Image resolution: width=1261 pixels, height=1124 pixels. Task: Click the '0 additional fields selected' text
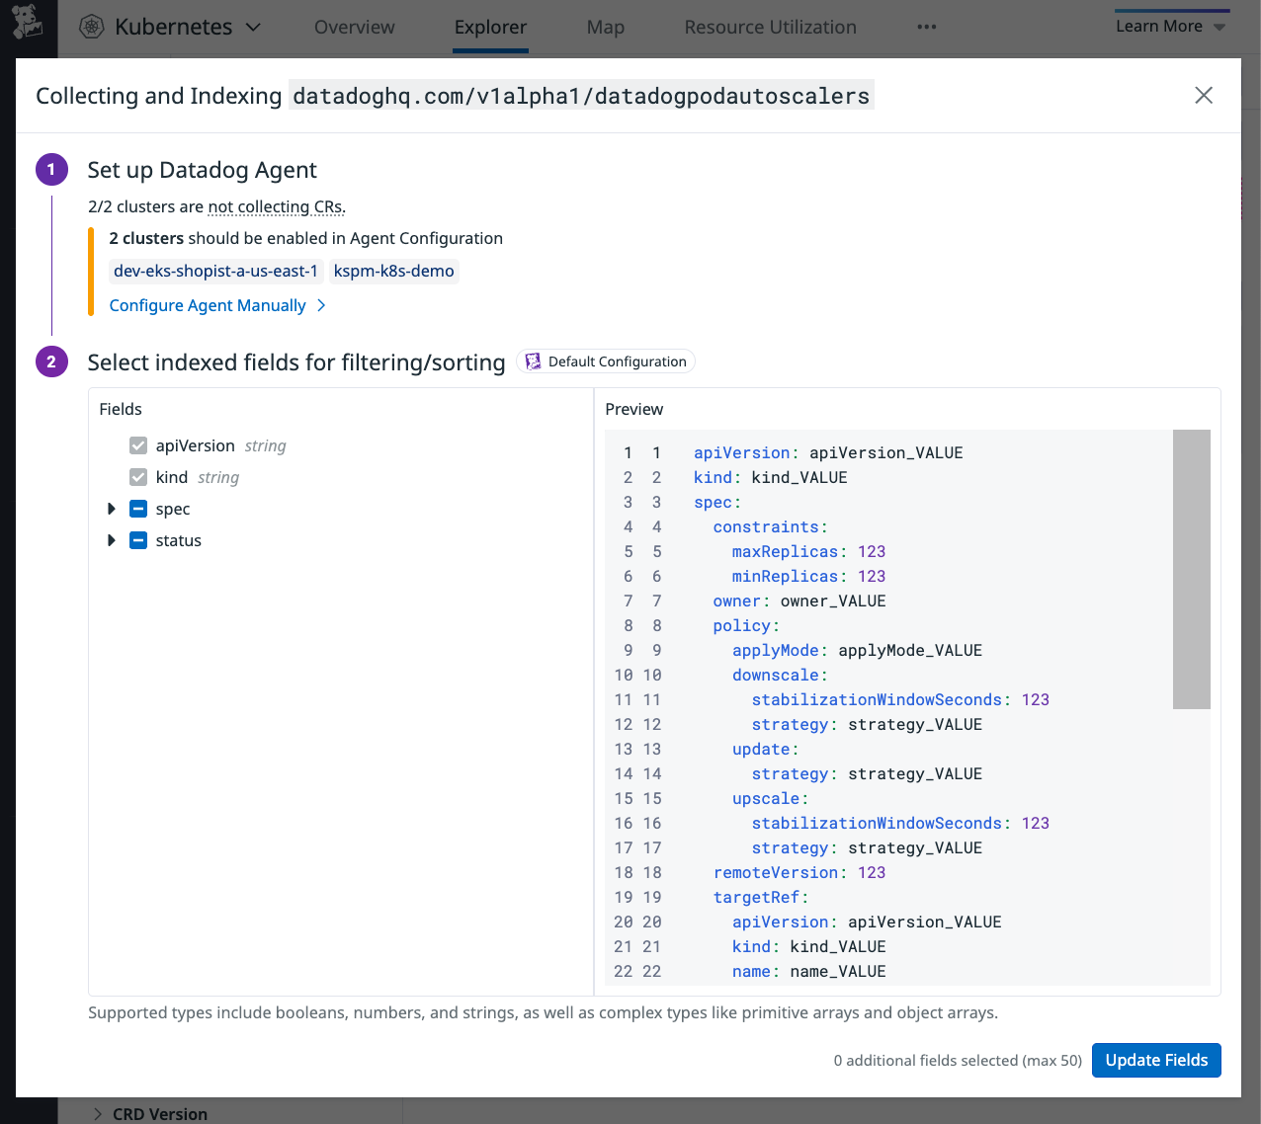[x=958, y=1060]
